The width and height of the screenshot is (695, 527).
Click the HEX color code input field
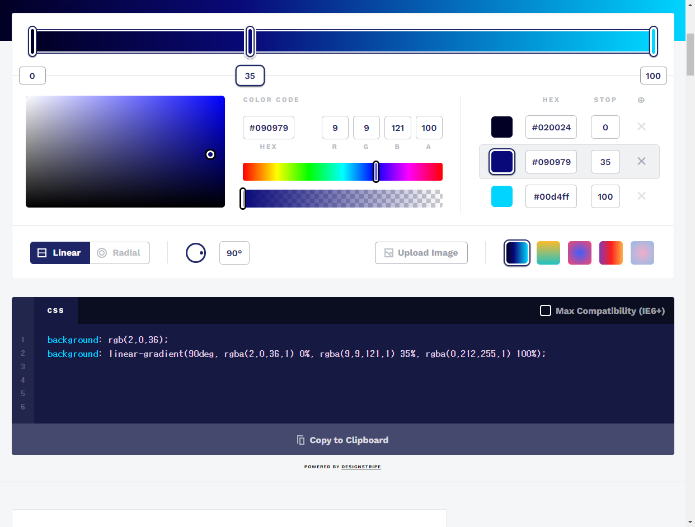click(x=269, y=128)
